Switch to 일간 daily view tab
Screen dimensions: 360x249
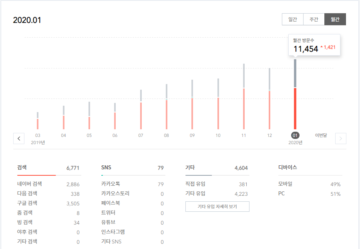[292, 19]
